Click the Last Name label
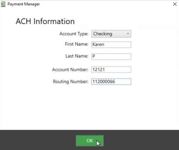Image resolution: width=179 pixels, height=150 pixels. click(77, 56)
